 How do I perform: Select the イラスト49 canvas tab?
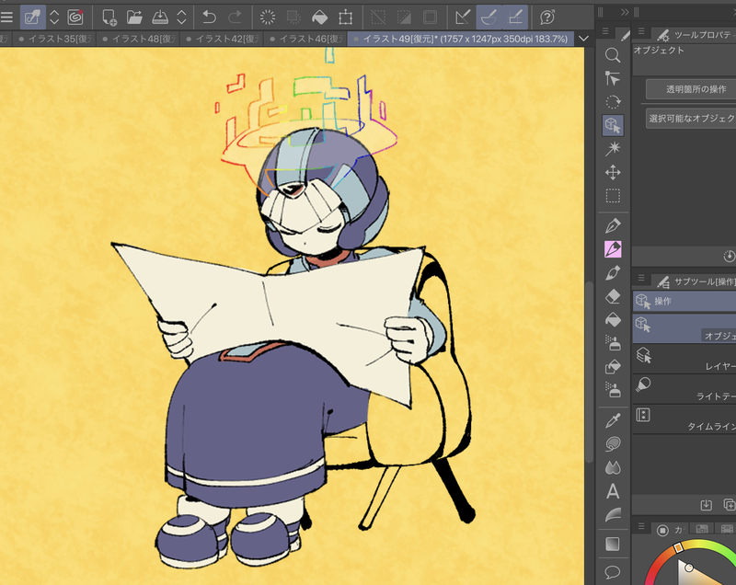click(461, 39)
